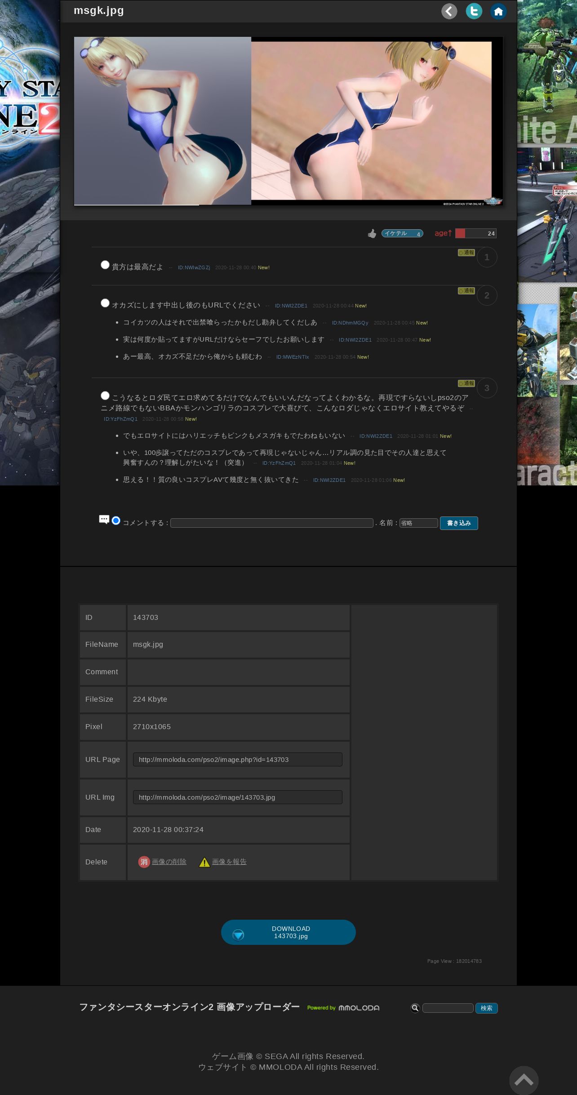Focus the footer search input field
Image resolution: width=577 pixels, height=1095 pixels.
[448, 1008]
